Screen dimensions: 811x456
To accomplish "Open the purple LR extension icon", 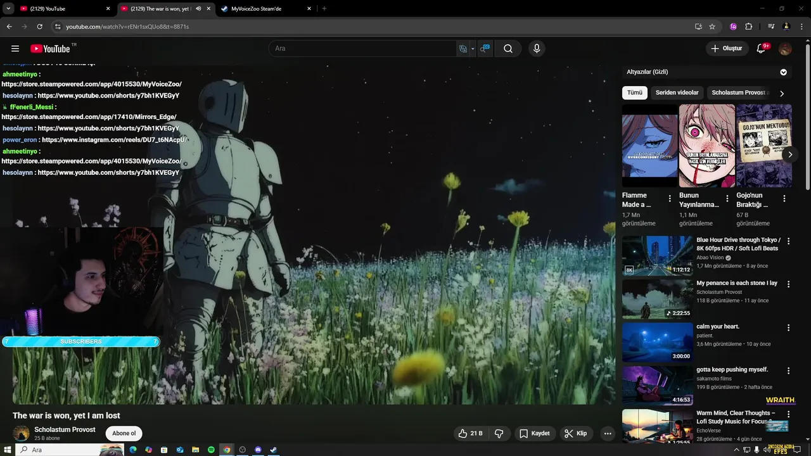I will [734, 27].
